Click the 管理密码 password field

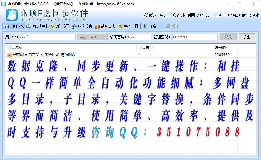(195, 37)
